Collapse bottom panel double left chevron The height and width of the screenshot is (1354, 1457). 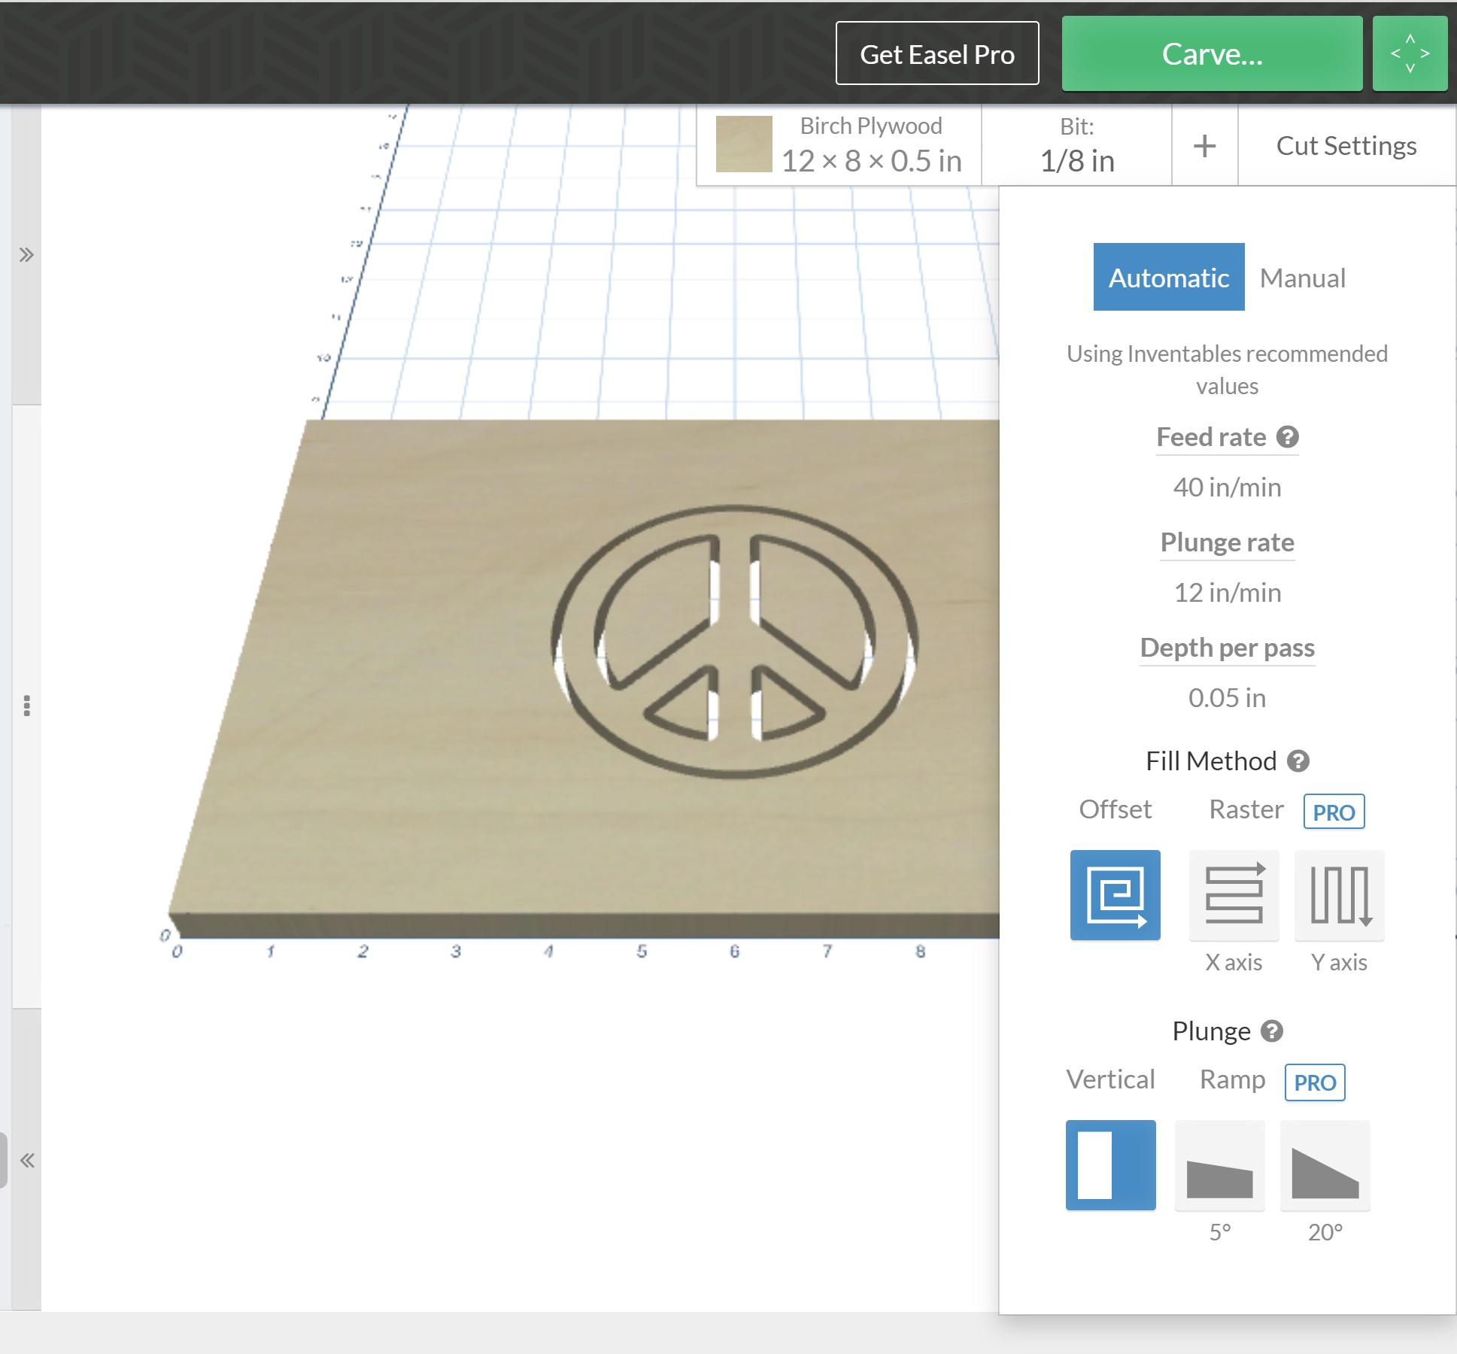pos(27,1160)
